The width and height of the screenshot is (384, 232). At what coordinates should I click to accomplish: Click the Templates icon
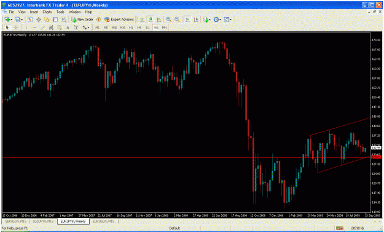tap(227, 20)
